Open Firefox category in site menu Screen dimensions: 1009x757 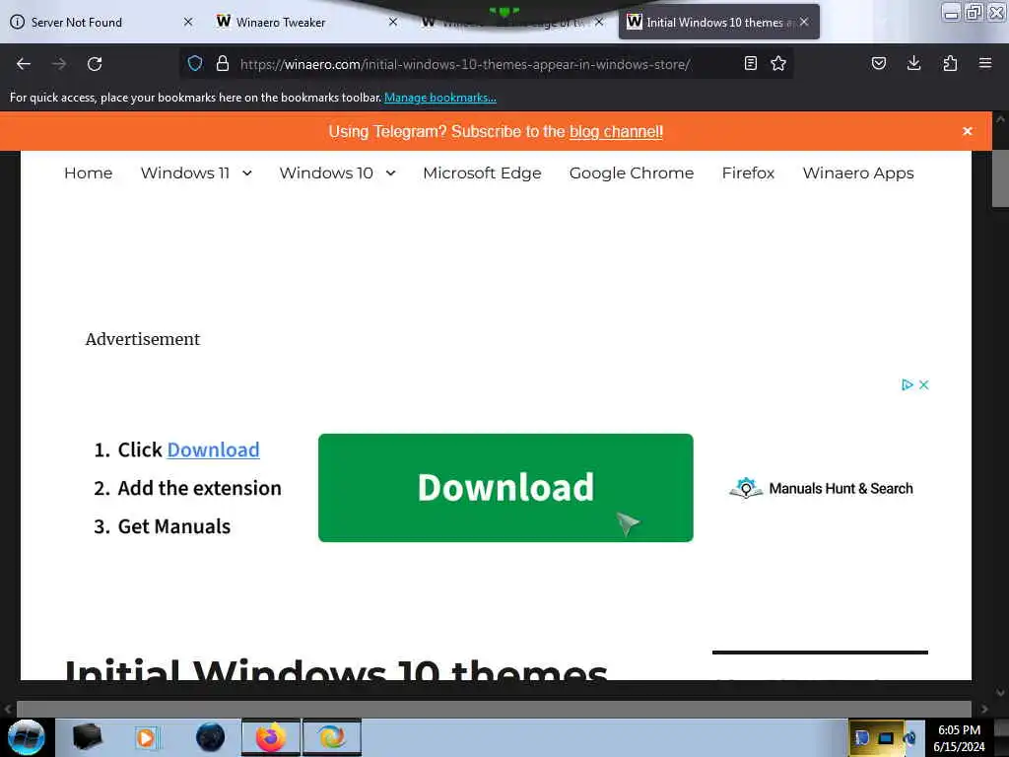(x=749, y=173)
